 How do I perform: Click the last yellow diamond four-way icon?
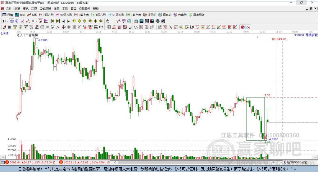[101, 21]
